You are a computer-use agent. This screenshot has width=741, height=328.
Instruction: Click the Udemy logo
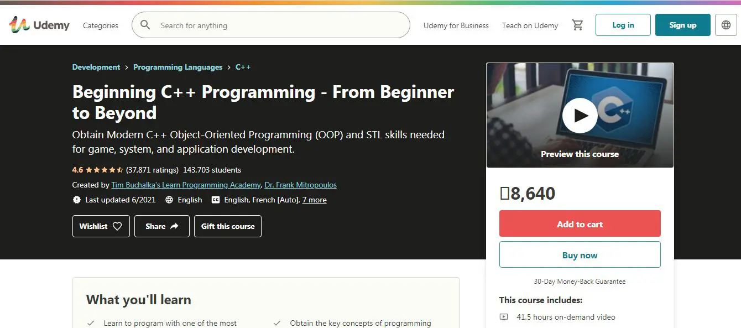[39, 25]
